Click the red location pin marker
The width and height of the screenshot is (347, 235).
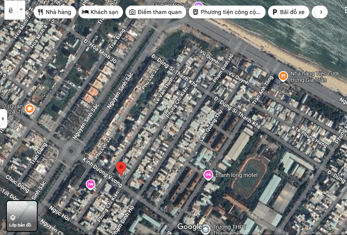tap(121, 168)
